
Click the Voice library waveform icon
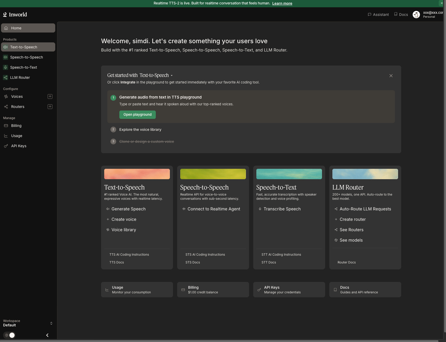pos(108,230)
